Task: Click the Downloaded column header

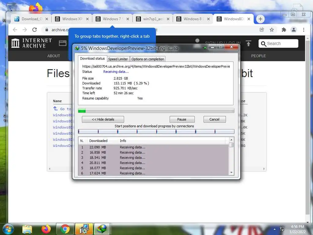Action: pos(103,141)
